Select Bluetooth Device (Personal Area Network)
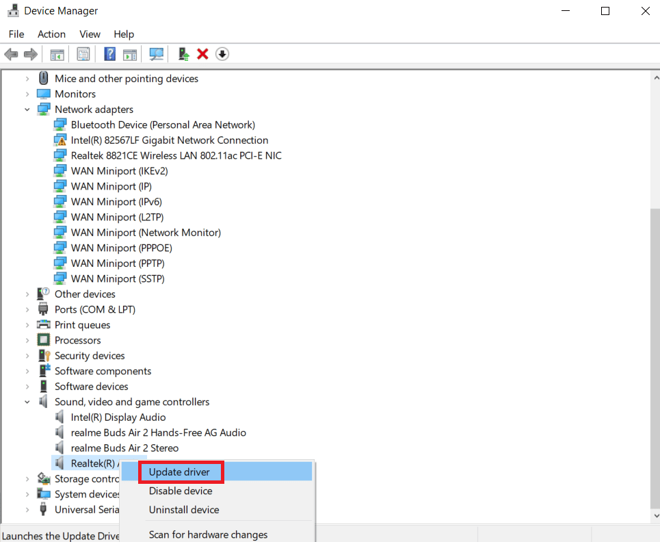This screenshot has width=660, height=542. click(x=163, y=125)
